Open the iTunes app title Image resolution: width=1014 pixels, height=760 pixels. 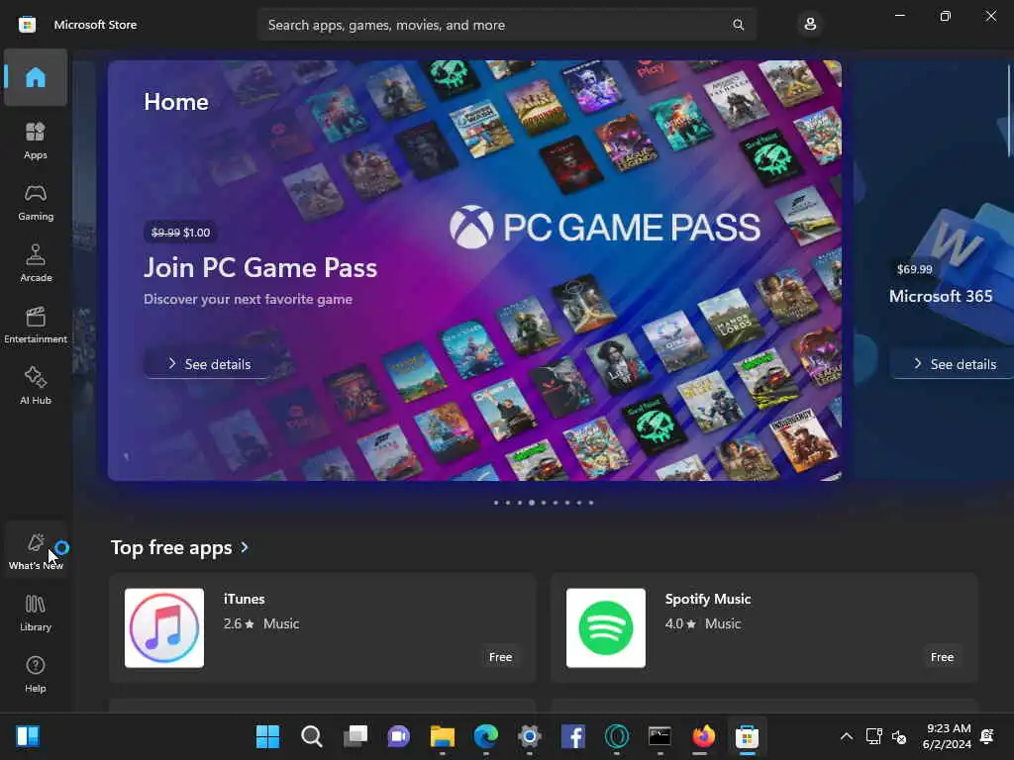[244, 599]
